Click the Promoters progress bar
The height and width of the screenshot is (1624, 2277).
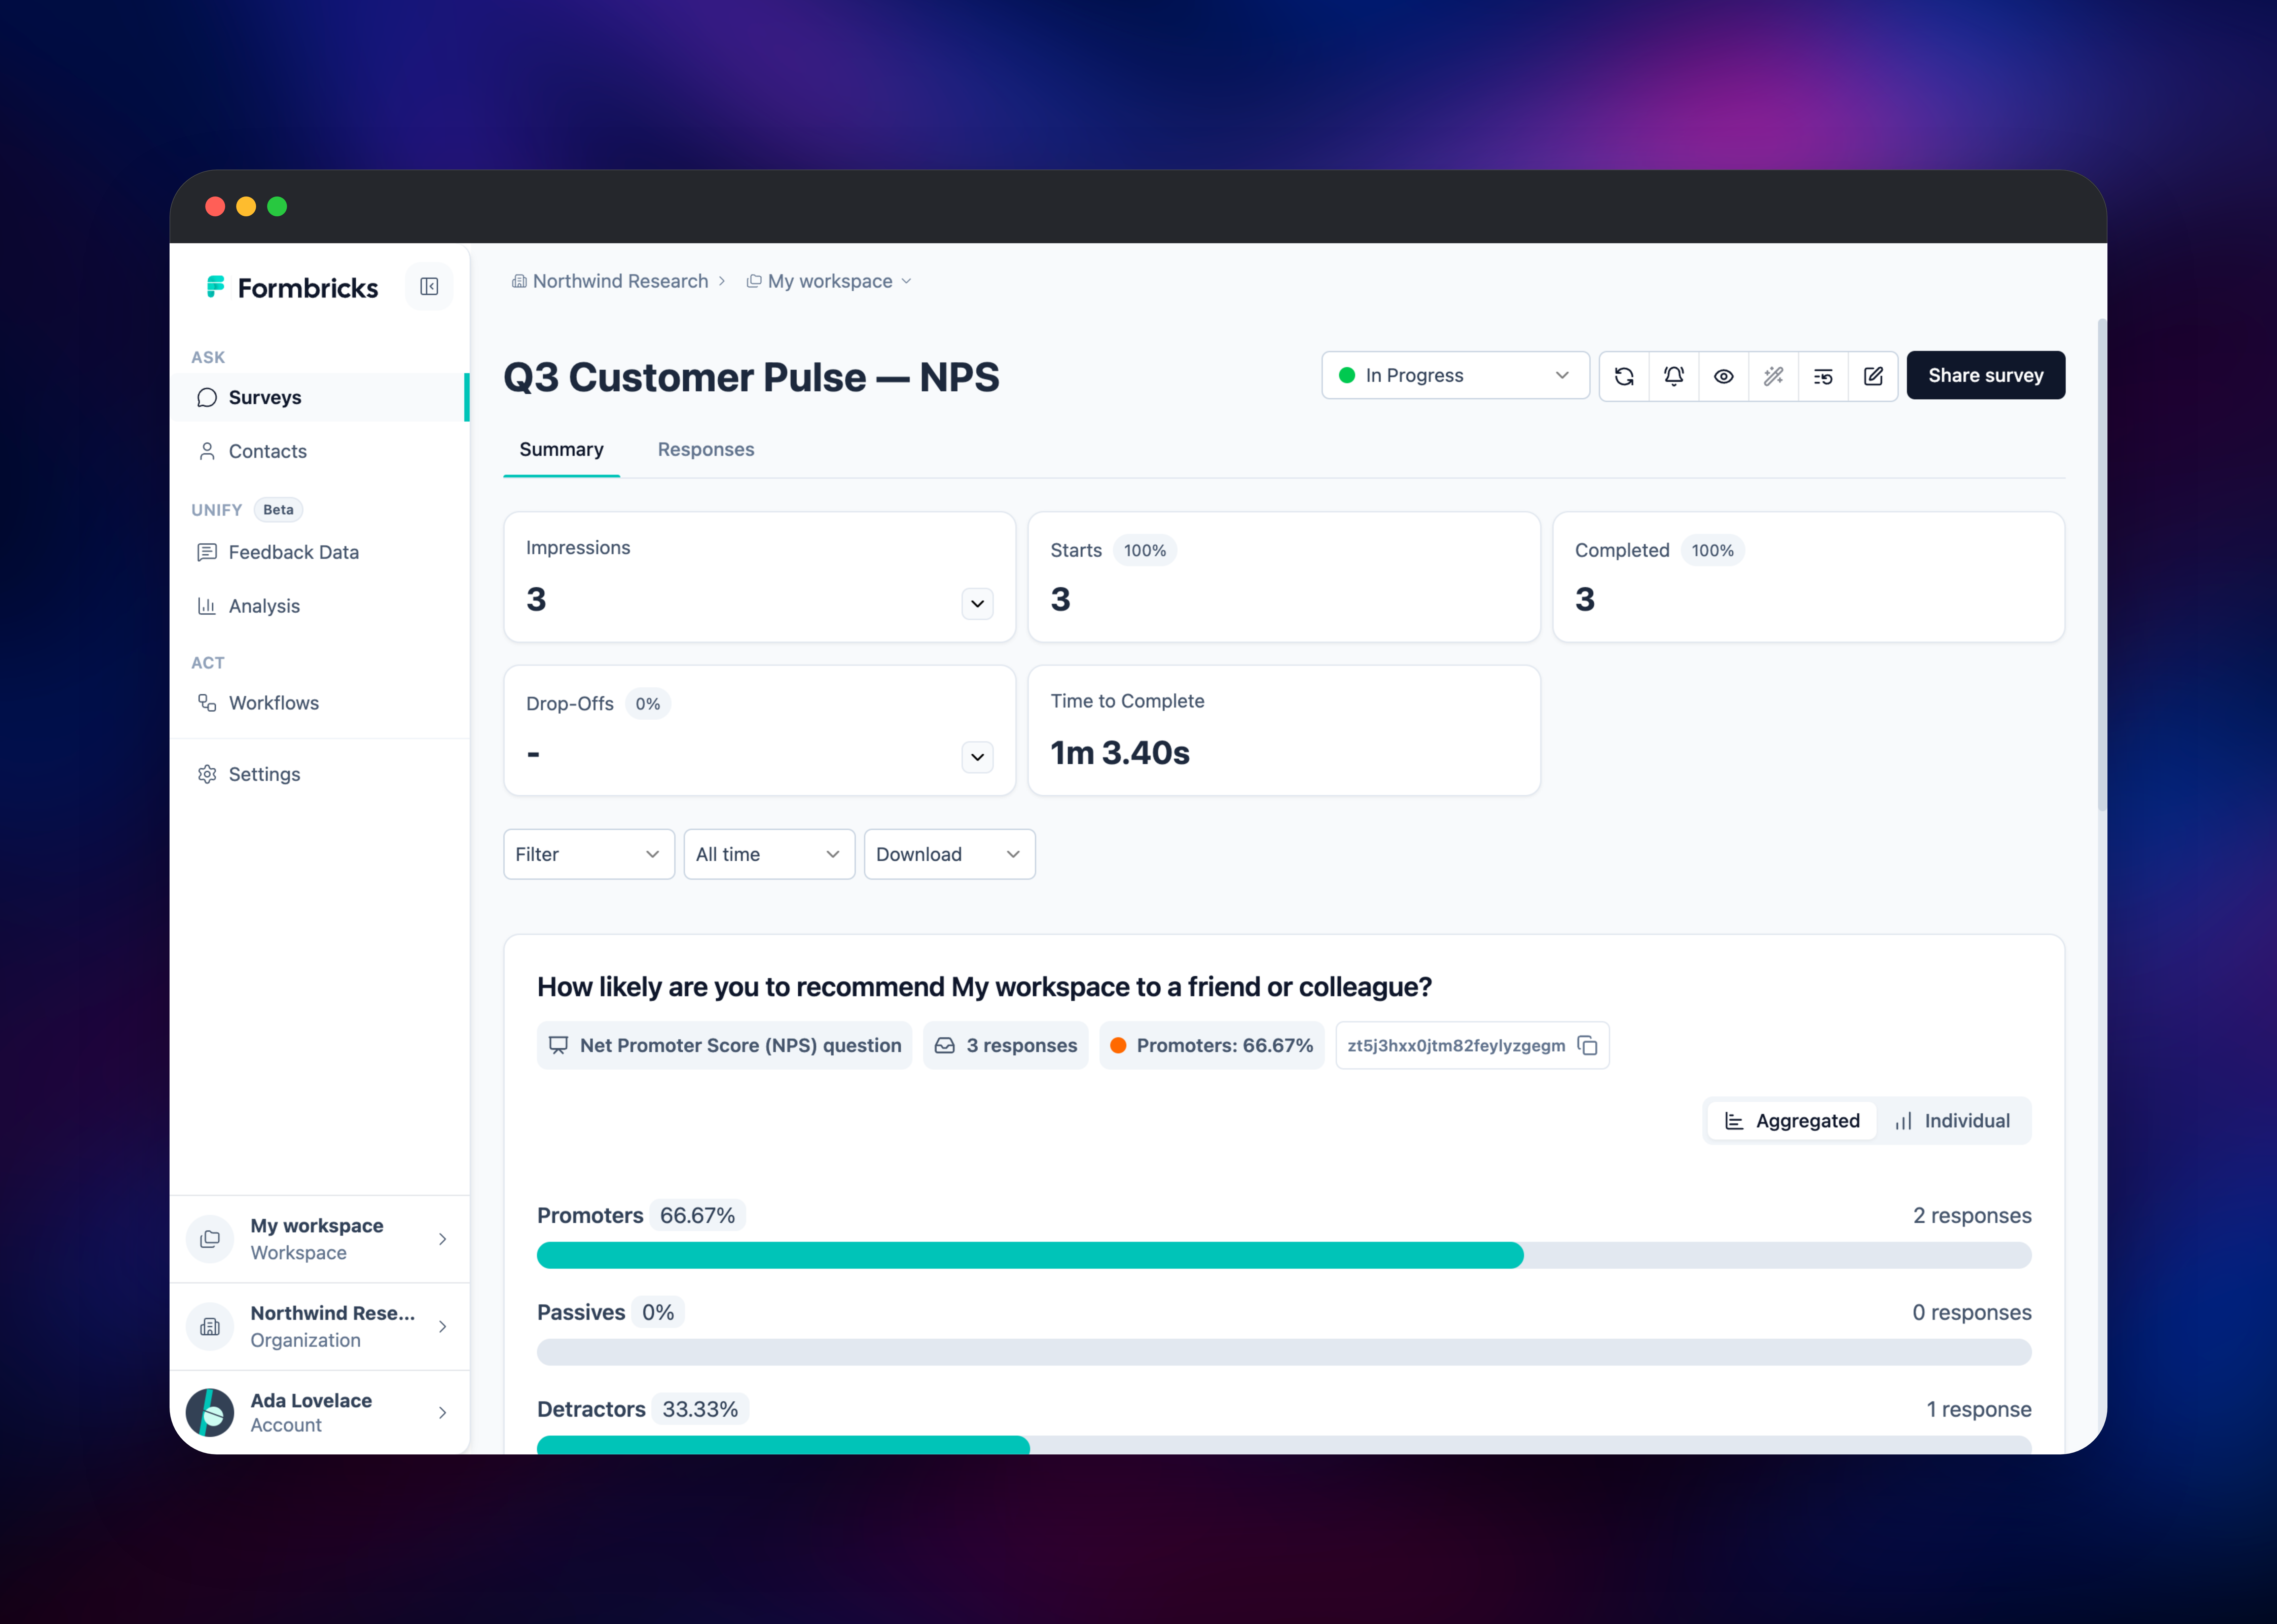coord(1284,1255)
